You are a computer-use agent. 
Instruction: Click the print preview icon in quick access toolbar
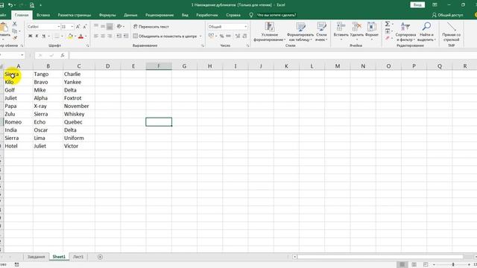32,5
